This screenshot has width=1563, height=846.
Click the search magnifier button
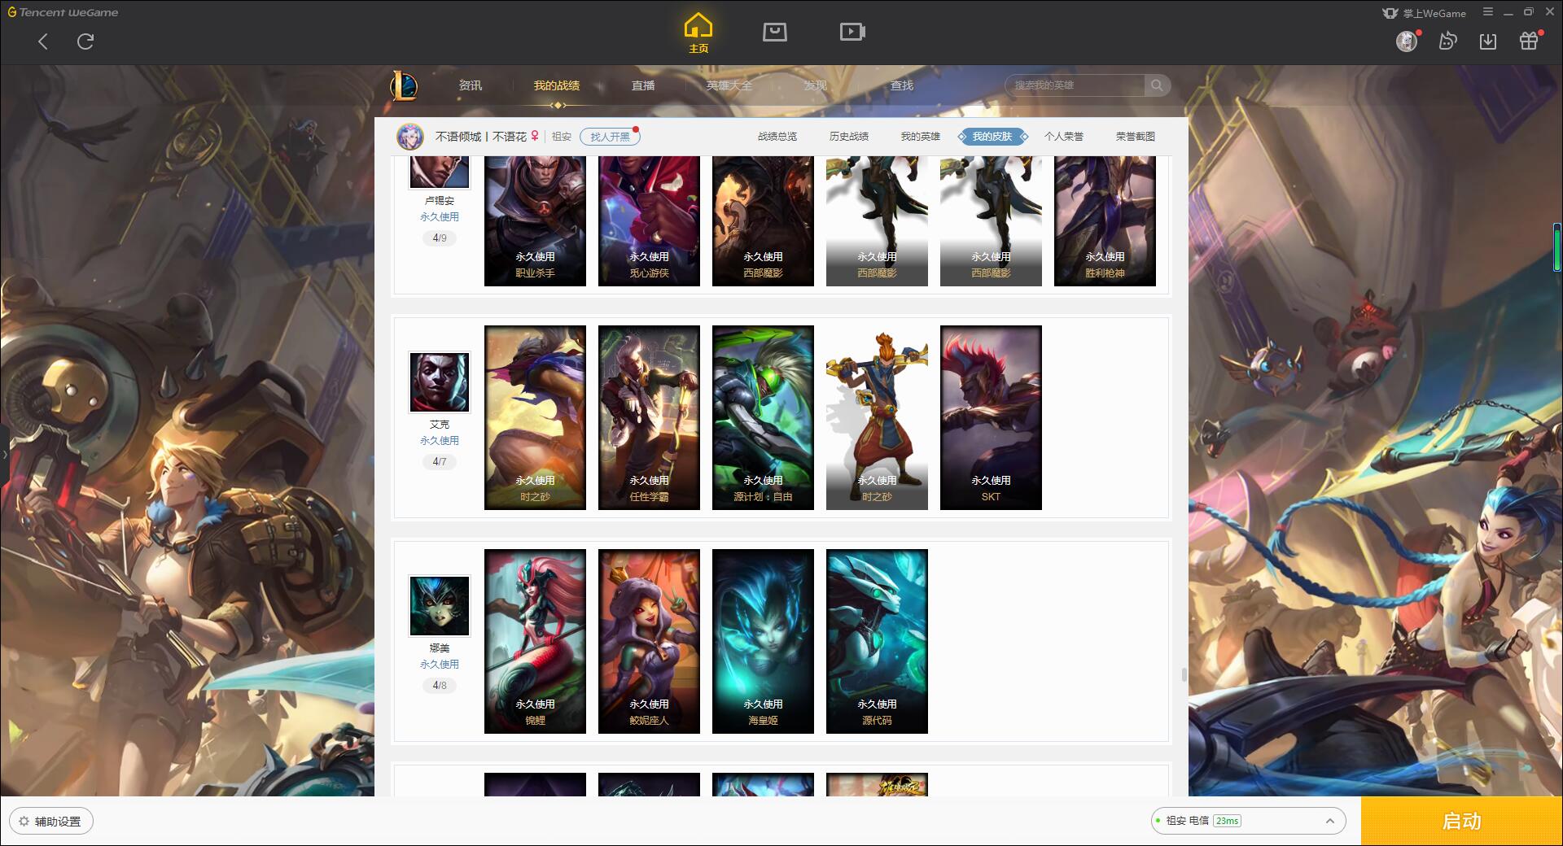click(x=1157, y=85)
